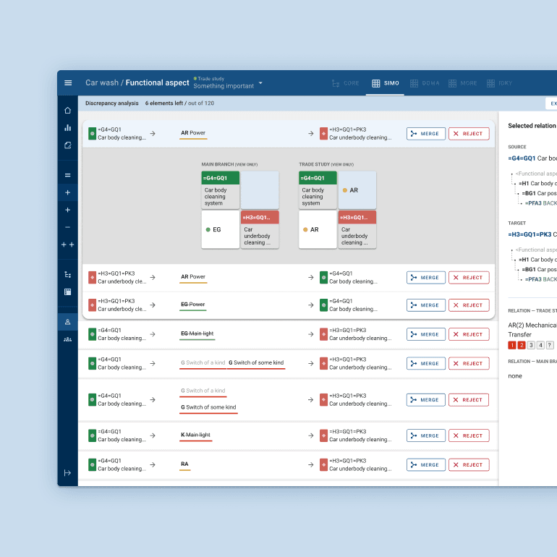Select =PFA3 node under TARGET
Viewport: 557px width, 557px height.
[x=540, y=279]
